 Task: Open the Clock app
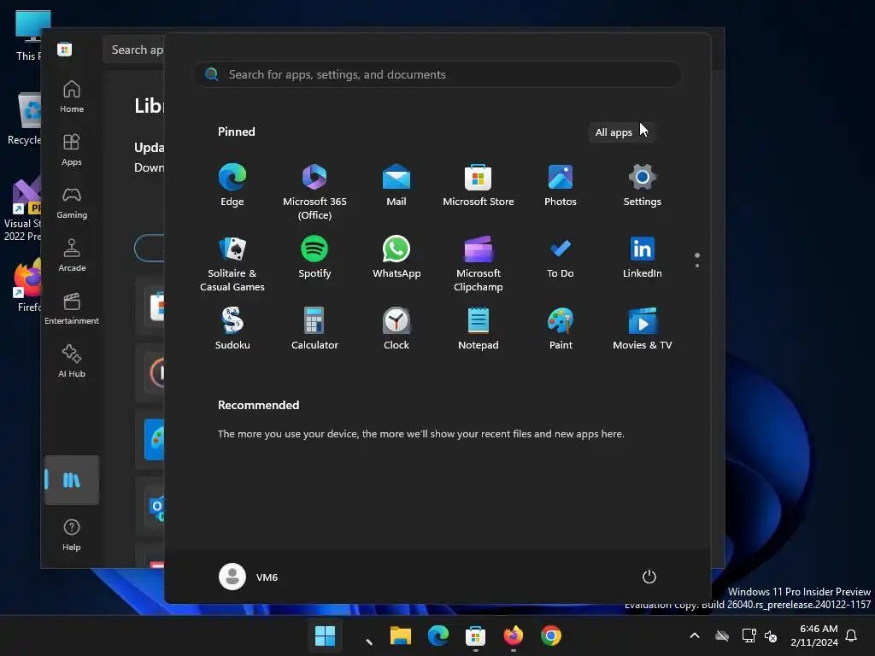[396, 329]
